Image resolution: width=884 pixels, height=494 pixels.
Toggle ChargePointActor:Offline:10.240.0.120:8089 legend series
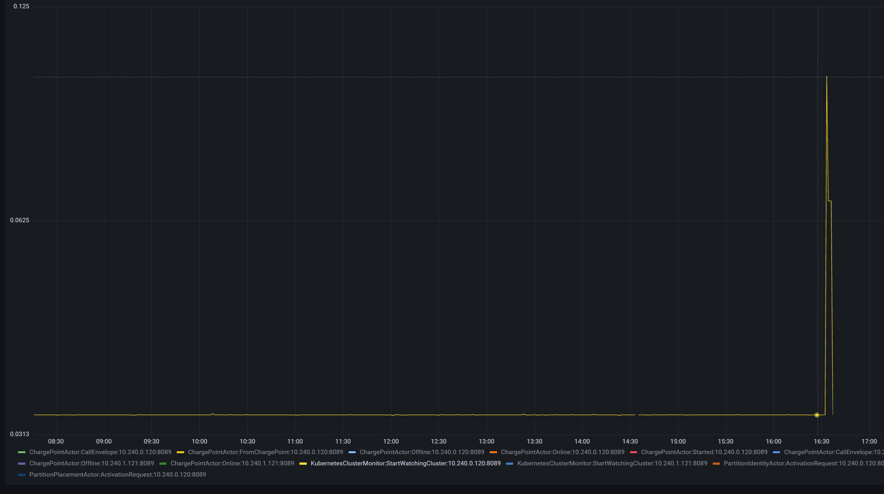(422, 452)
